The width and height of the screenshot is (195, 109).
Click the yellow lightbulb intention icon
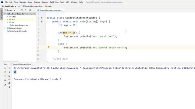(x=49, y=47)
